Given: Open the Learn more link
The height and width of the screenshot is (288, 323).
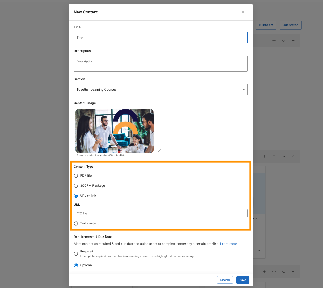Looking at the screenshot, I should pyautogui.click(x=228, y=244).
